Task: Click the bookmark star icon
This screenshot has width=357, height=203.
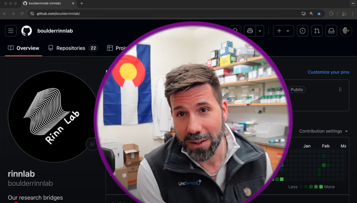Action: click(x=319, y=13)
